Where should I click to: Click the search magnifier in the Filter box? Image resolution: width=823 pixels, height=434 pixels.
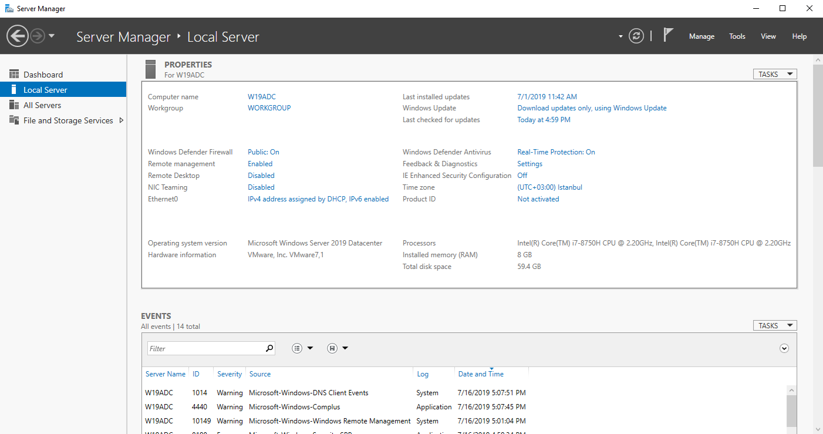[x=269, y=348]
